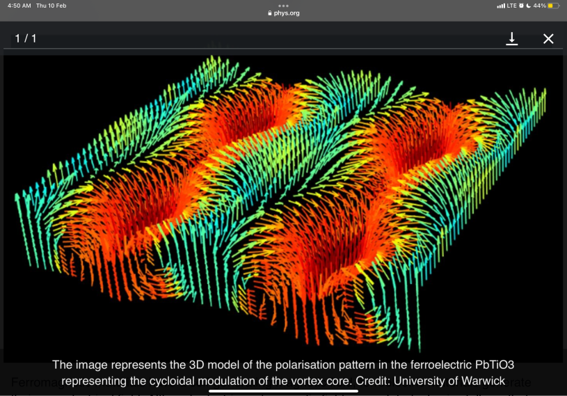This screenshot has width=567, height=396.
Task: Tap the LTE network indicator
Action: pos(511,6)
